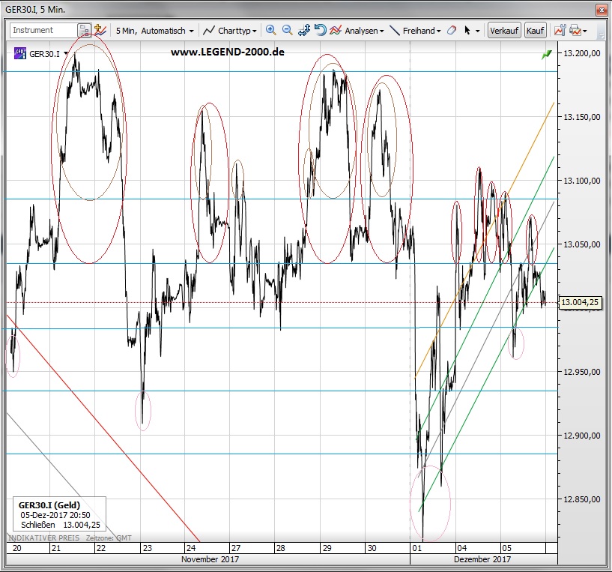Reset chart with the undo arrow icon
The height and width of the screenshot is (572, 612).
(320, 31)
